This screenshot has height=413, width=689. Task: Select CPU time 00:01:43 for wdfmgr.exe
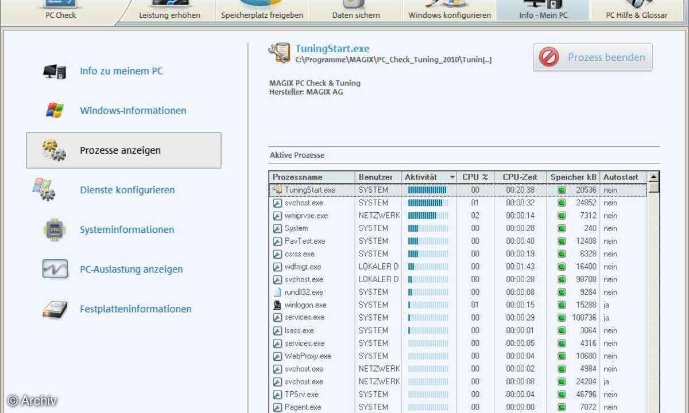[x=520, y=267]
